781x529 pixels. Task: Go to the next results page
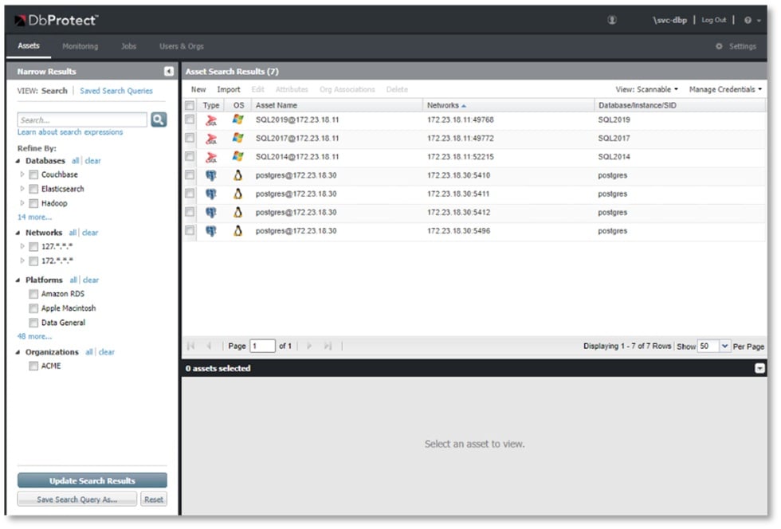pos(309,346)
